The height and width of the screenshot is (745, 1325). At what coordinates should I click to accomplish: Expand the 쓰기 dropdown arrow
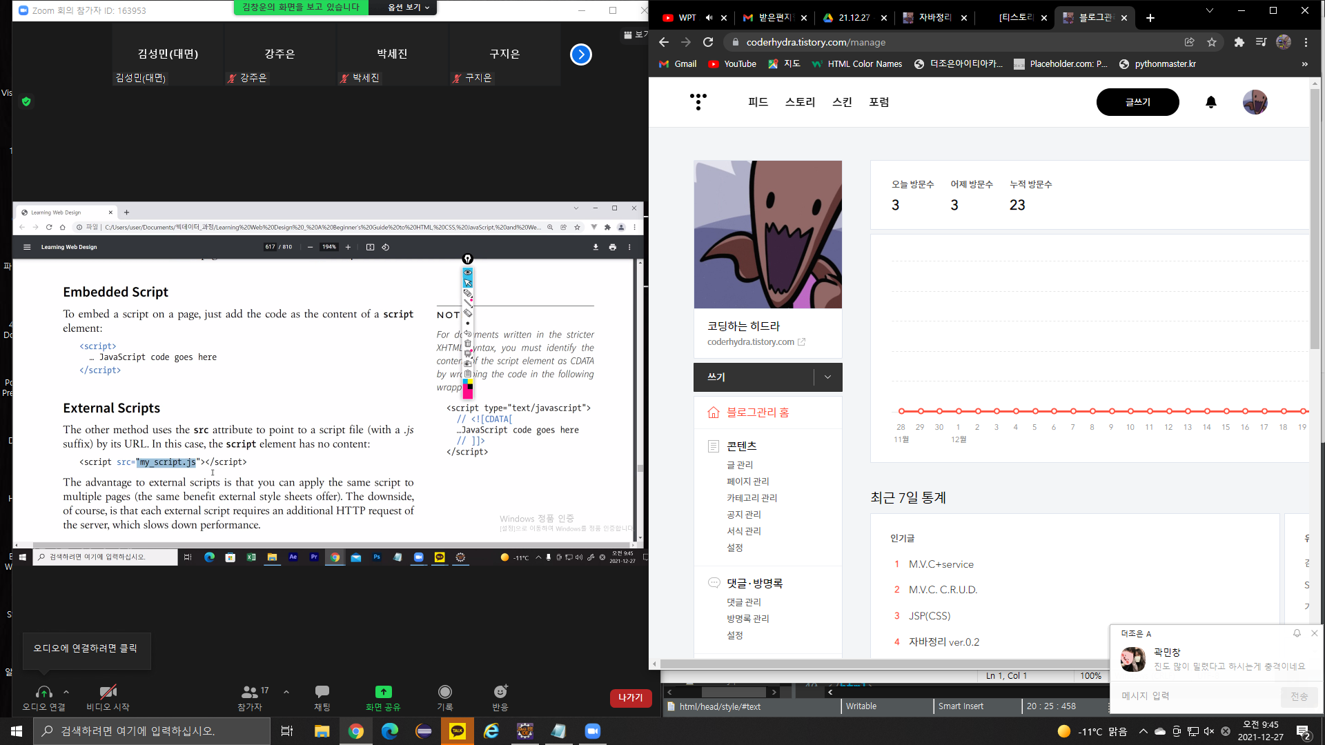coord(827,377)
